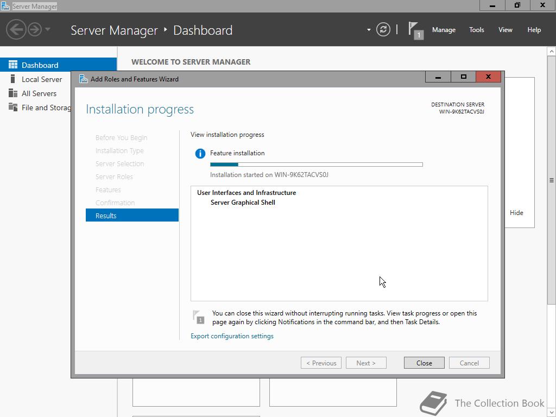Click the Close button in the wizard

[424, 363]
